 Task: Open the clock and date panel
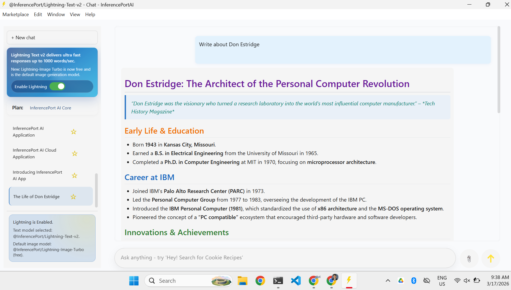[x=498, y=281]
